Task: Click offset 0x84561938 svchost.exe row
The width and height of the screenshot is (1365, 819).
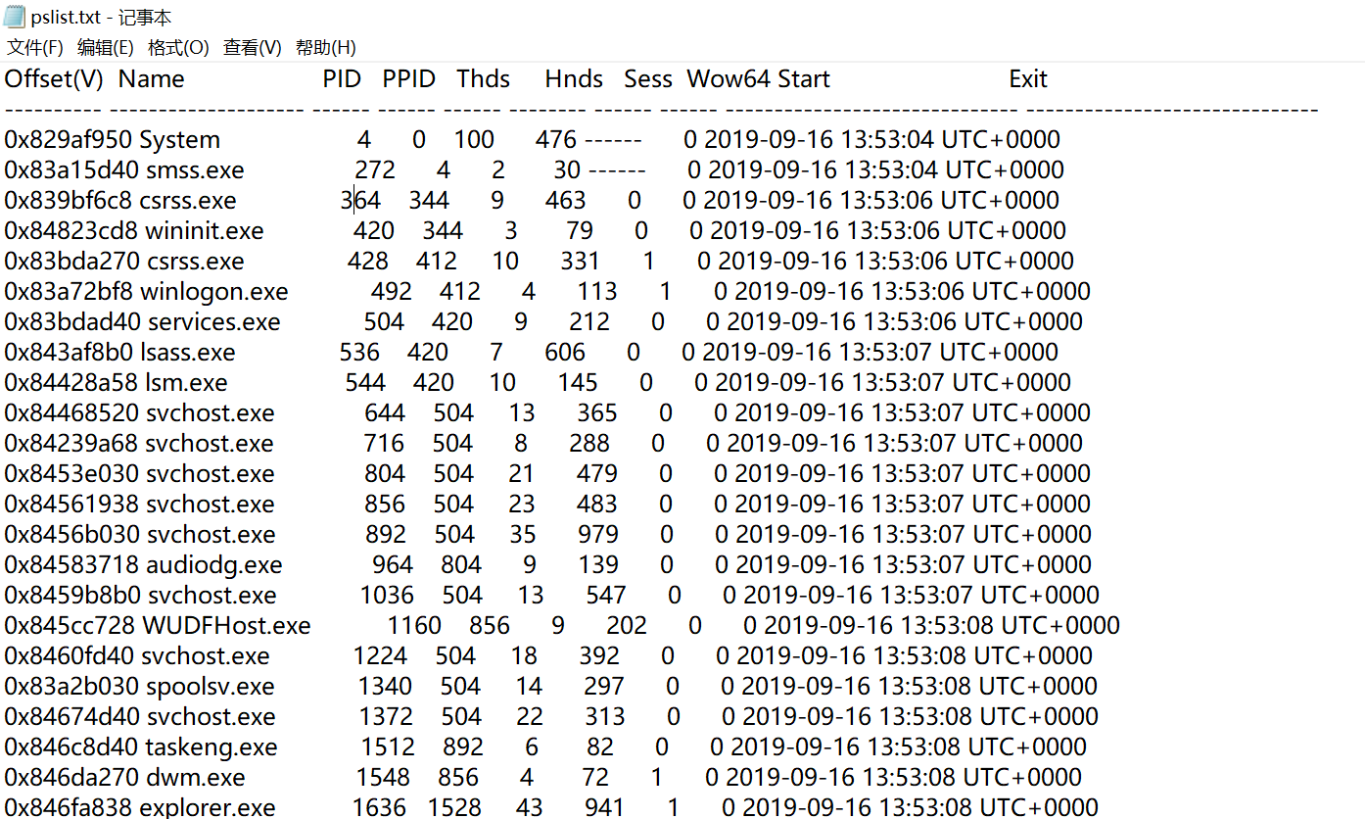Action: coord(547,505)
